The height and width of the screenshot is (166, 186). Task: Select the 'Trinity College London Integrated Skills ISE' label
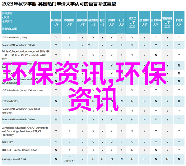26,51
